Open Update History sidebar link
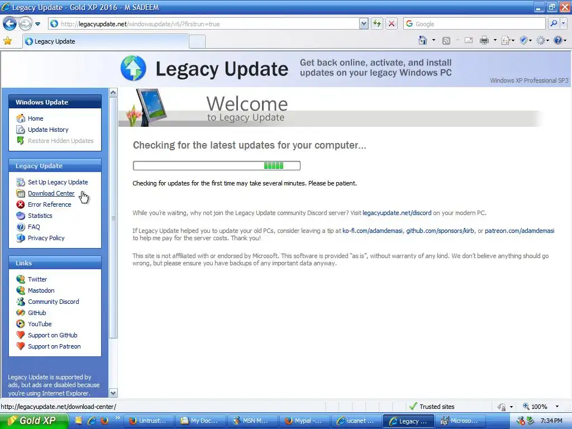 pyautogui.click(x=48, y=130)
